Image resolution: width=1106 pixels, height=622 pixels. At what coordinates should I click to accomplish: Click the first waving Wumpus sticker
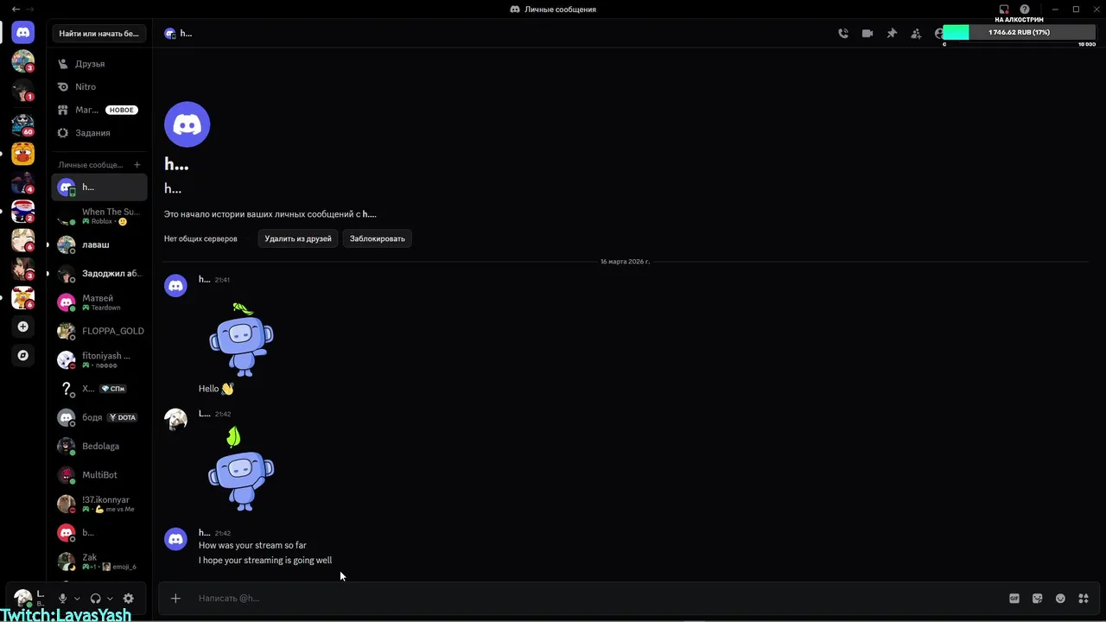click(x=241, y=339)
